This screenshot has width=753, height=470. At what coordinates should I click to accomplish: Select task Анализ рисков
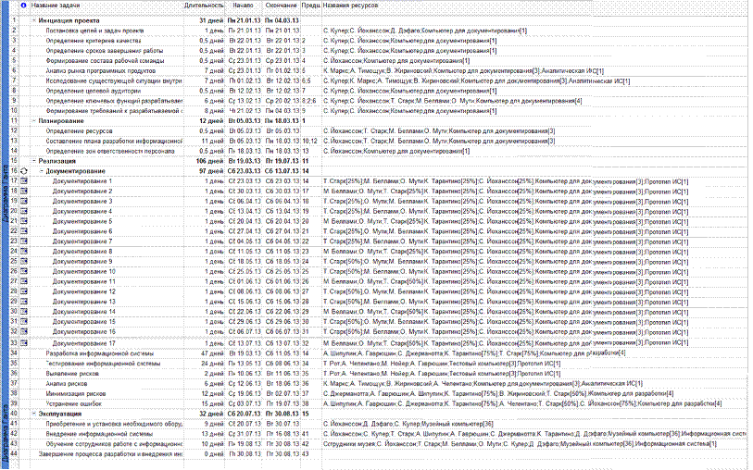pos(67,384)
